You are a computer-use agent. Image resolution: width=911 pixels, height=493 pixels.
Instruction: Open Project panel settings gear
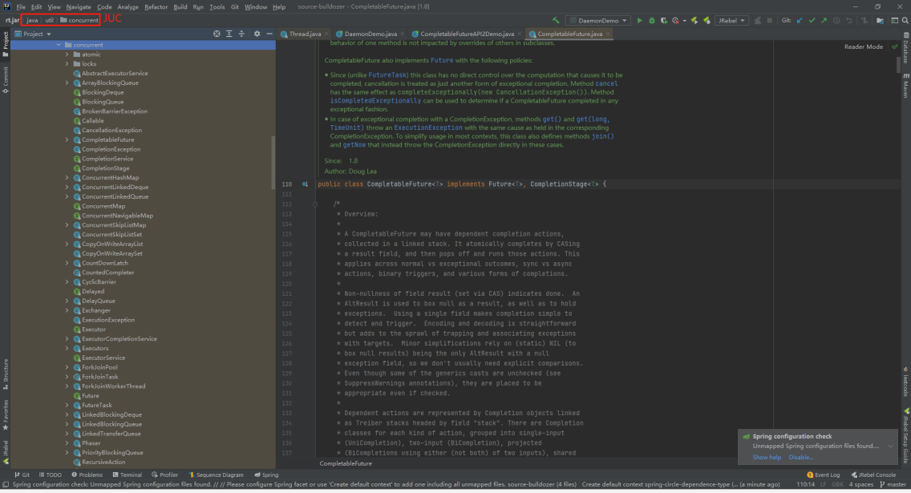[257, 34]
